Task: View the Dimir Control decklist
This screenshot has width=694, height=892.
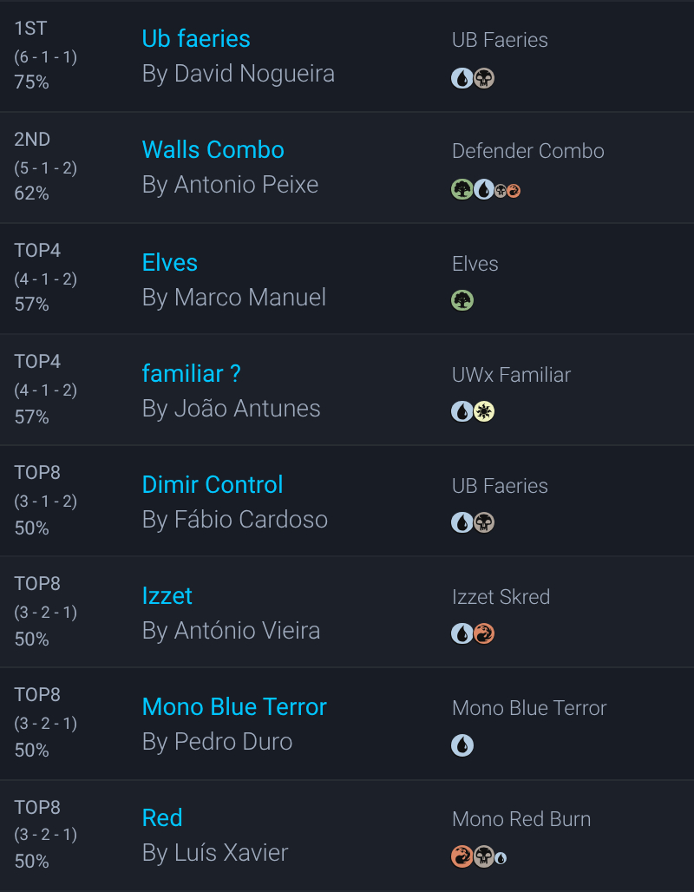Action: point(213,485)
